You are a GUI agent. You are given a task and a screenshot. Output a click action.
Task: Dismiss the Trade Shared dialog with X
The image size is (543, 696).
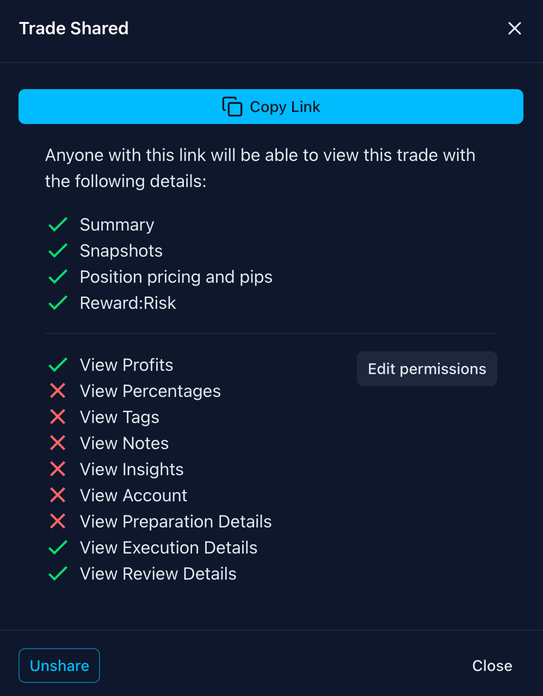click(514, 28)
